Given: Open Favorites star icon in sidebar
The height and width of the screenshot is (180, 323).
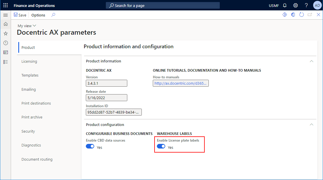Looking at the screenshot, I should coord(6,34).
